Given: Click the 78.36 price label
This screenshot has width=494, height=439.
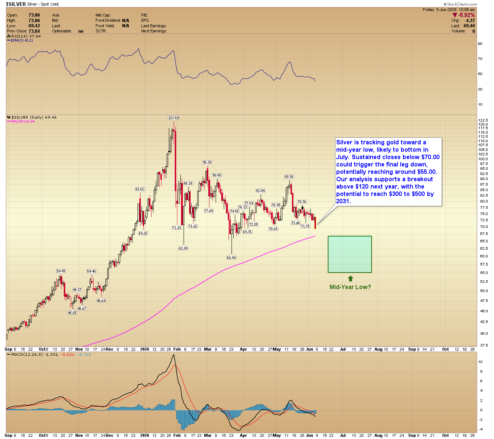Looking at the screenshot, I should [x=302, y=202].
